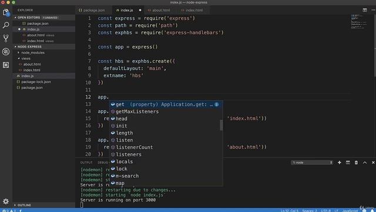
Task: Open the Source Control view icon
Action: [x=6, y=38]
